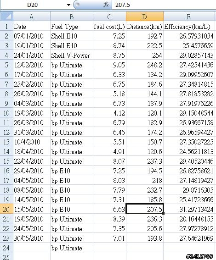Click the distance cell 187.9
The image size is (216, 260).
pos(145,103)
